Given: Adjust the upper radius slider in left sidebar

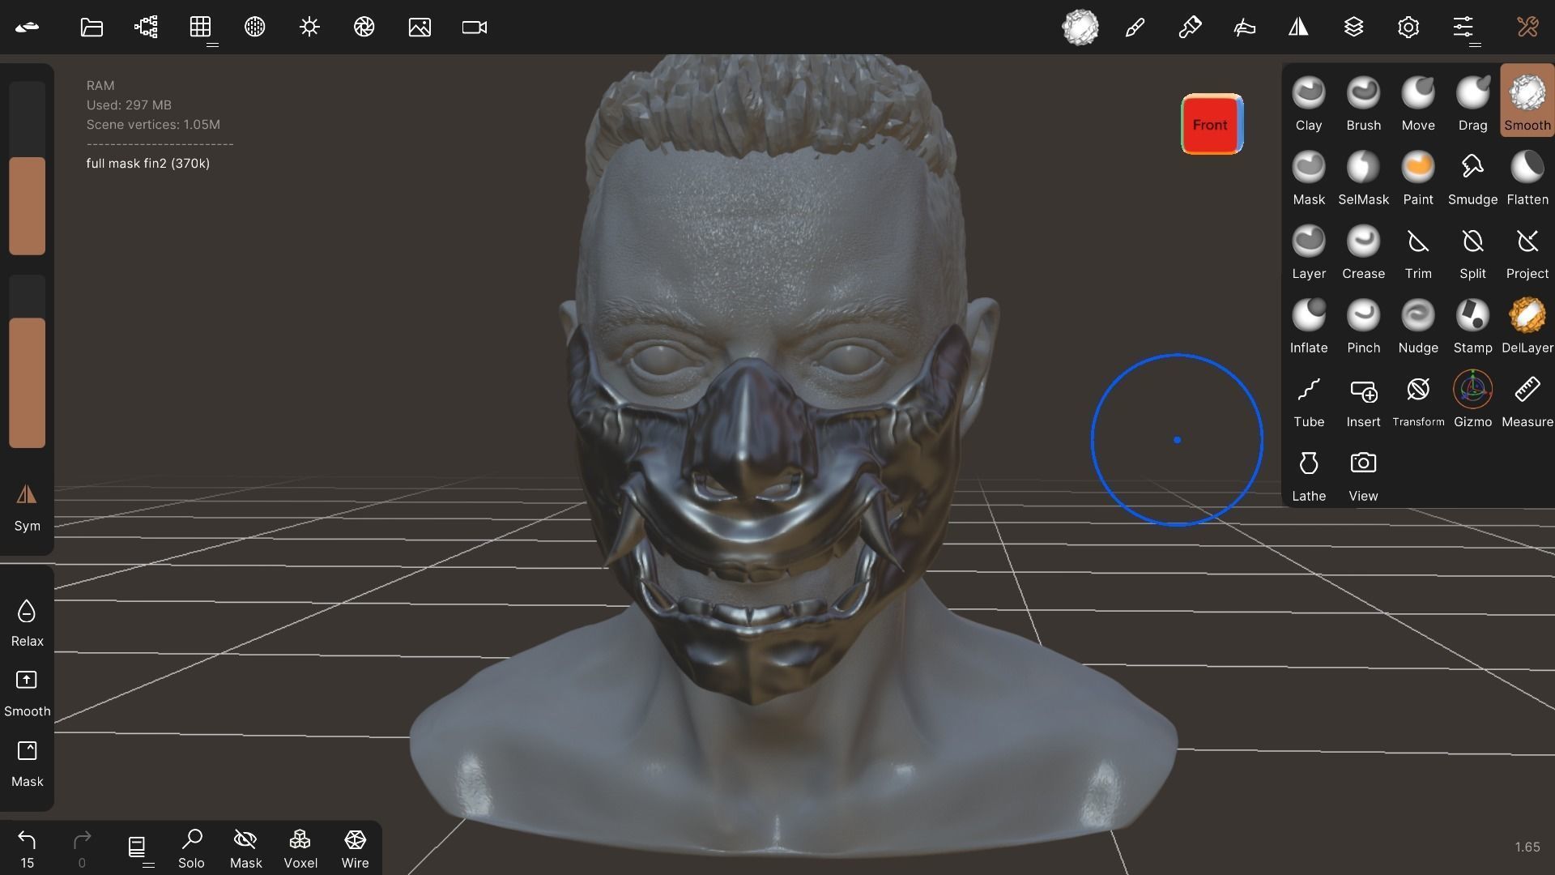Looking at the screenshot, I should coord(27,168).
